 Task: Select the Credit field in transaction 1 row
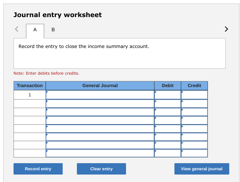click(194, 95)
